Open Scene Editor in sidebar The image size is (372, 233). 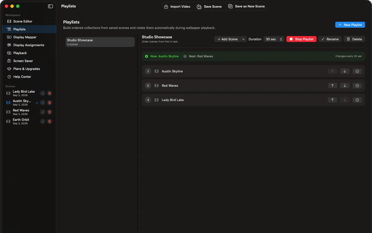click(x=29, y=21)
